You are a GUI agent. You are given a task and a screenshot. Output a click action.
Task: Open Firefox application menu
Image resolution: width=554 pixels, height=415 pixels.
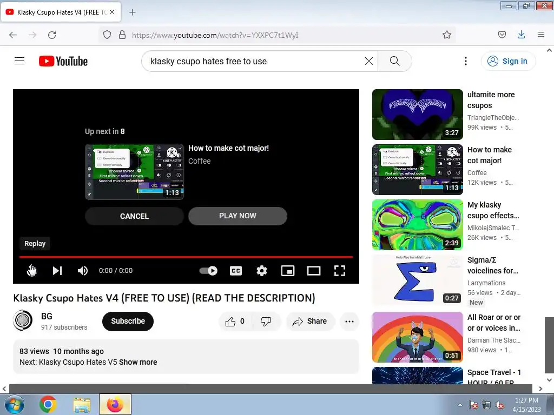coord(540,35)
